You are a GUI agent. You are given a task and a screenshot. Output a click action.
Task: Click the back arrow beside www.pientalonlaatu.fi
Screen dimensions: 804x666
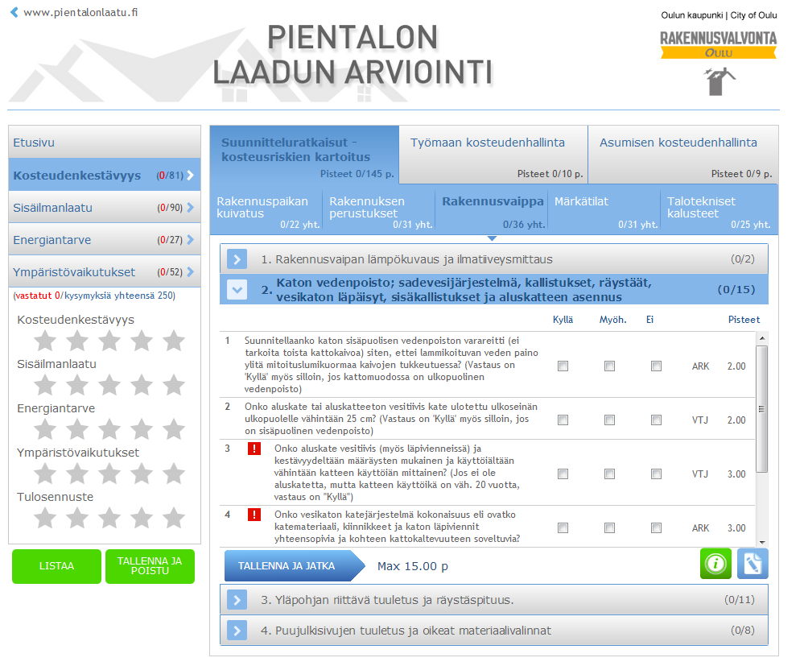click(x=14, y=12)
